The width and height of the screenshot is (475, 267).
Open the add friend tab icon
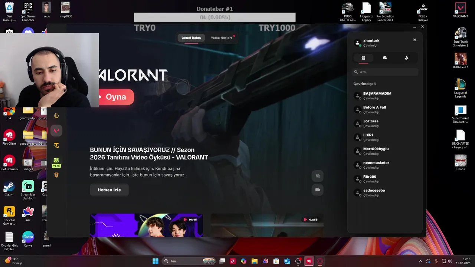pos(406,58)
